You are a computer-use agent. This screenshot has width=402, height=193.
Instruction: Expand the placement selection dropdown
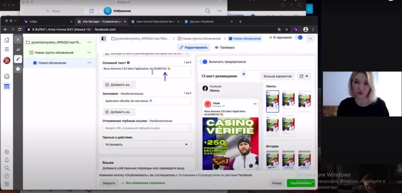(x=147, y=54)
